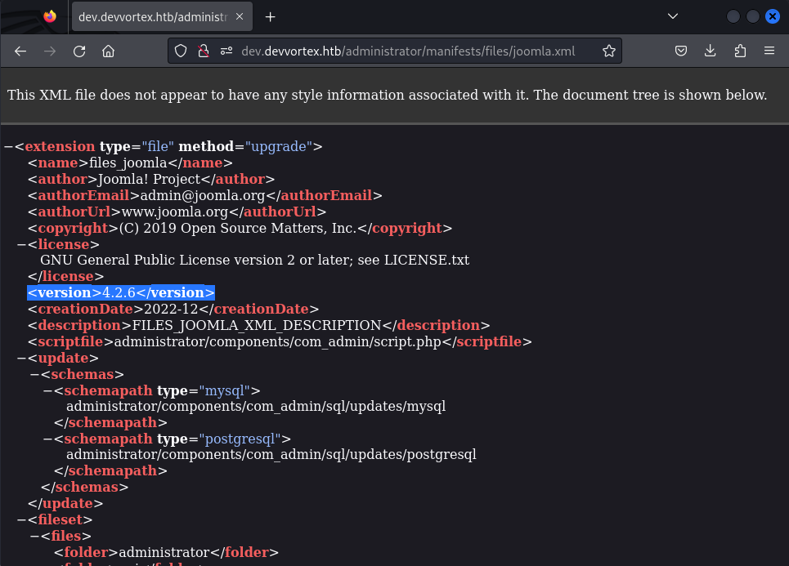Click the XML no style information notice
Image resolution: width=789 pixels, height=566 pixels.
click(387, 95)
